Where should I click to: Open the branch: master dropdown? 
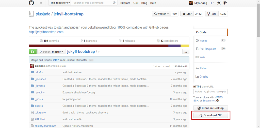(x=51, y=52)
